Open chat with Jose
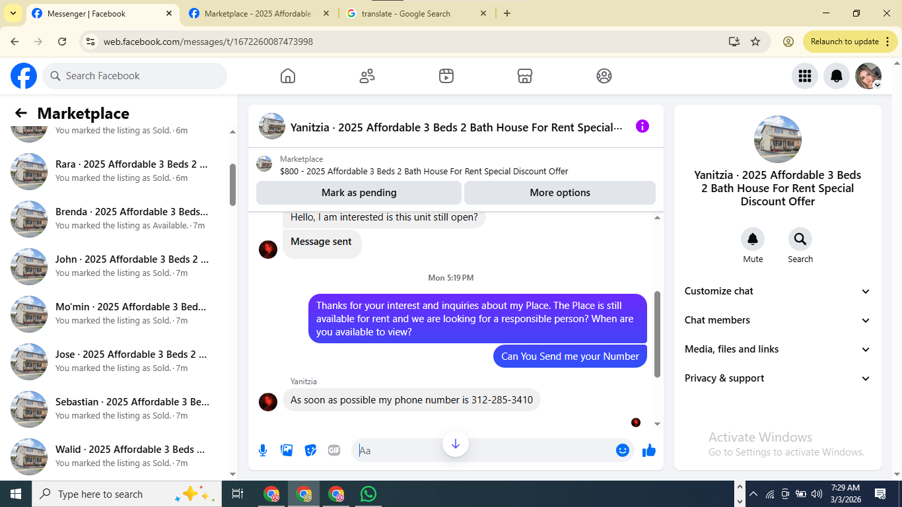 [x=119, y=362]
